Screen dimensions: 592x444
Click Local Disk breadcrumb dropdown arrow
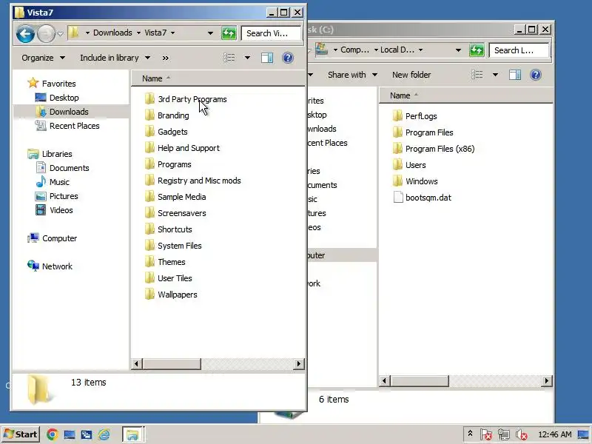tap(420, 50)
